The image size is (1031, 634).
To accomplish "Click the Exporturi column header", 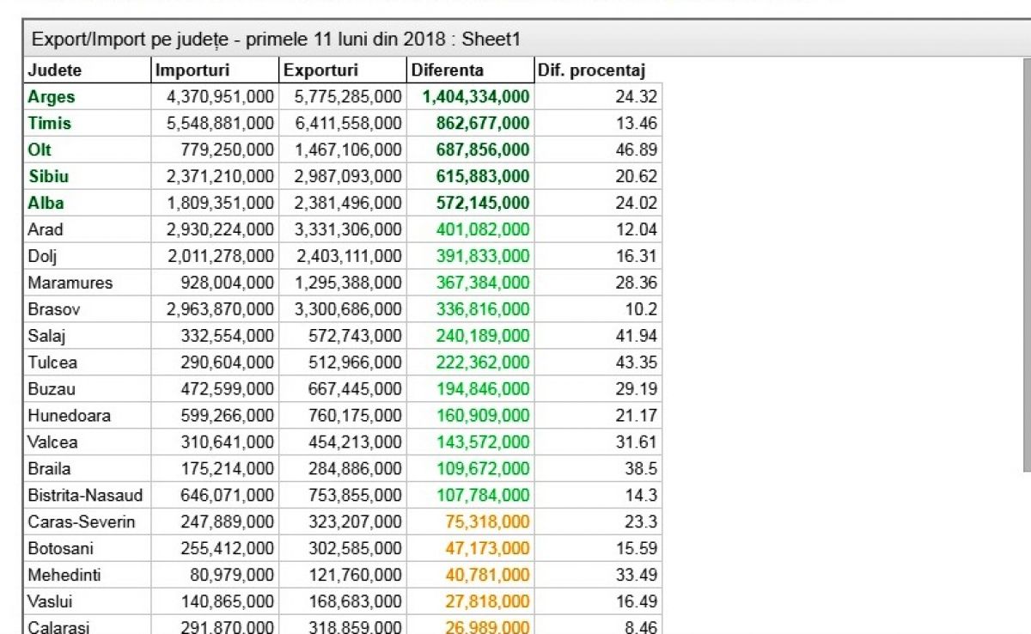I will (x=342, y=70).
